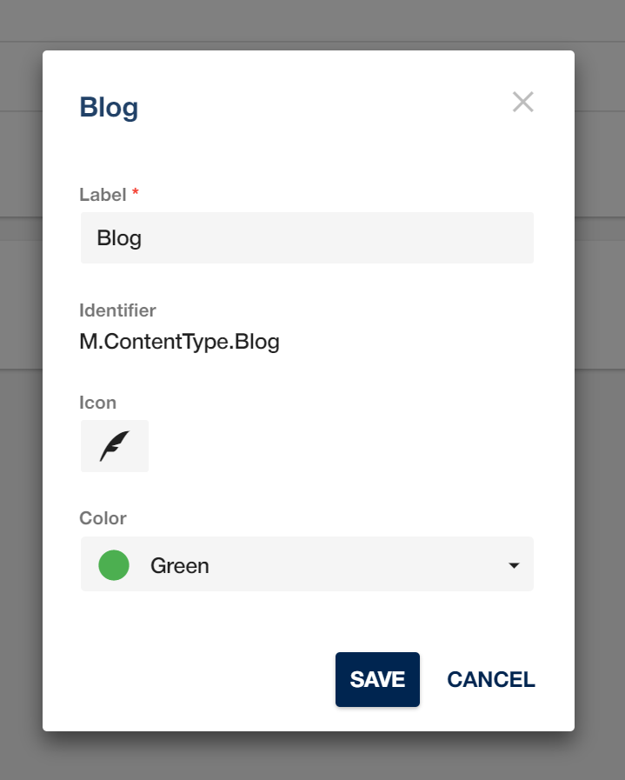Screen dimensions: 625x780
Task: Click the red asterisk beside Label
Action: click(x=135, y=194)
